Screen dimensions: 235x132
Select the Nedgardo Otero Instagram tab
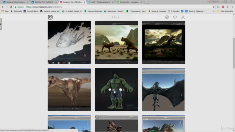coord(73,2)
